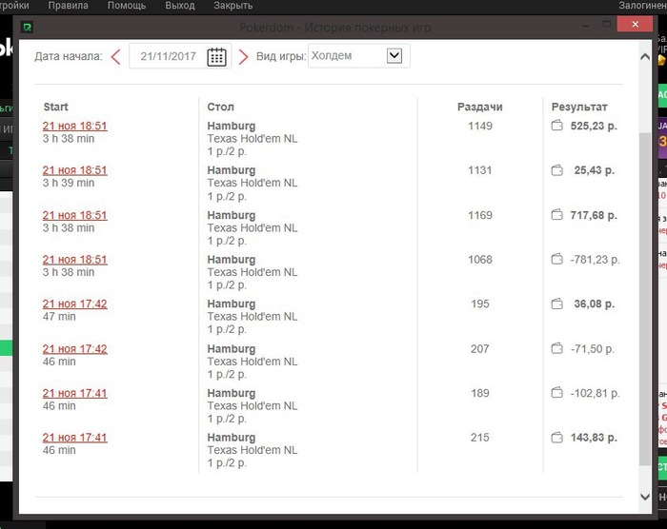
Task: Click the duration text 3 h 39 min
Action: (69, 183)
